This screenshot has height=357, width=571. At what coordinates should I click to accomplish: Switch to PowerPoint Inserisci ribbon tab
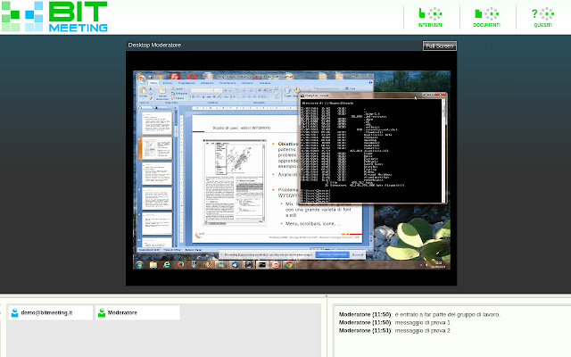tap(168, 83)
